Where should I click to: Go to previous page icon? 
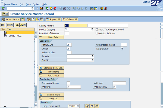coord(78,8)
